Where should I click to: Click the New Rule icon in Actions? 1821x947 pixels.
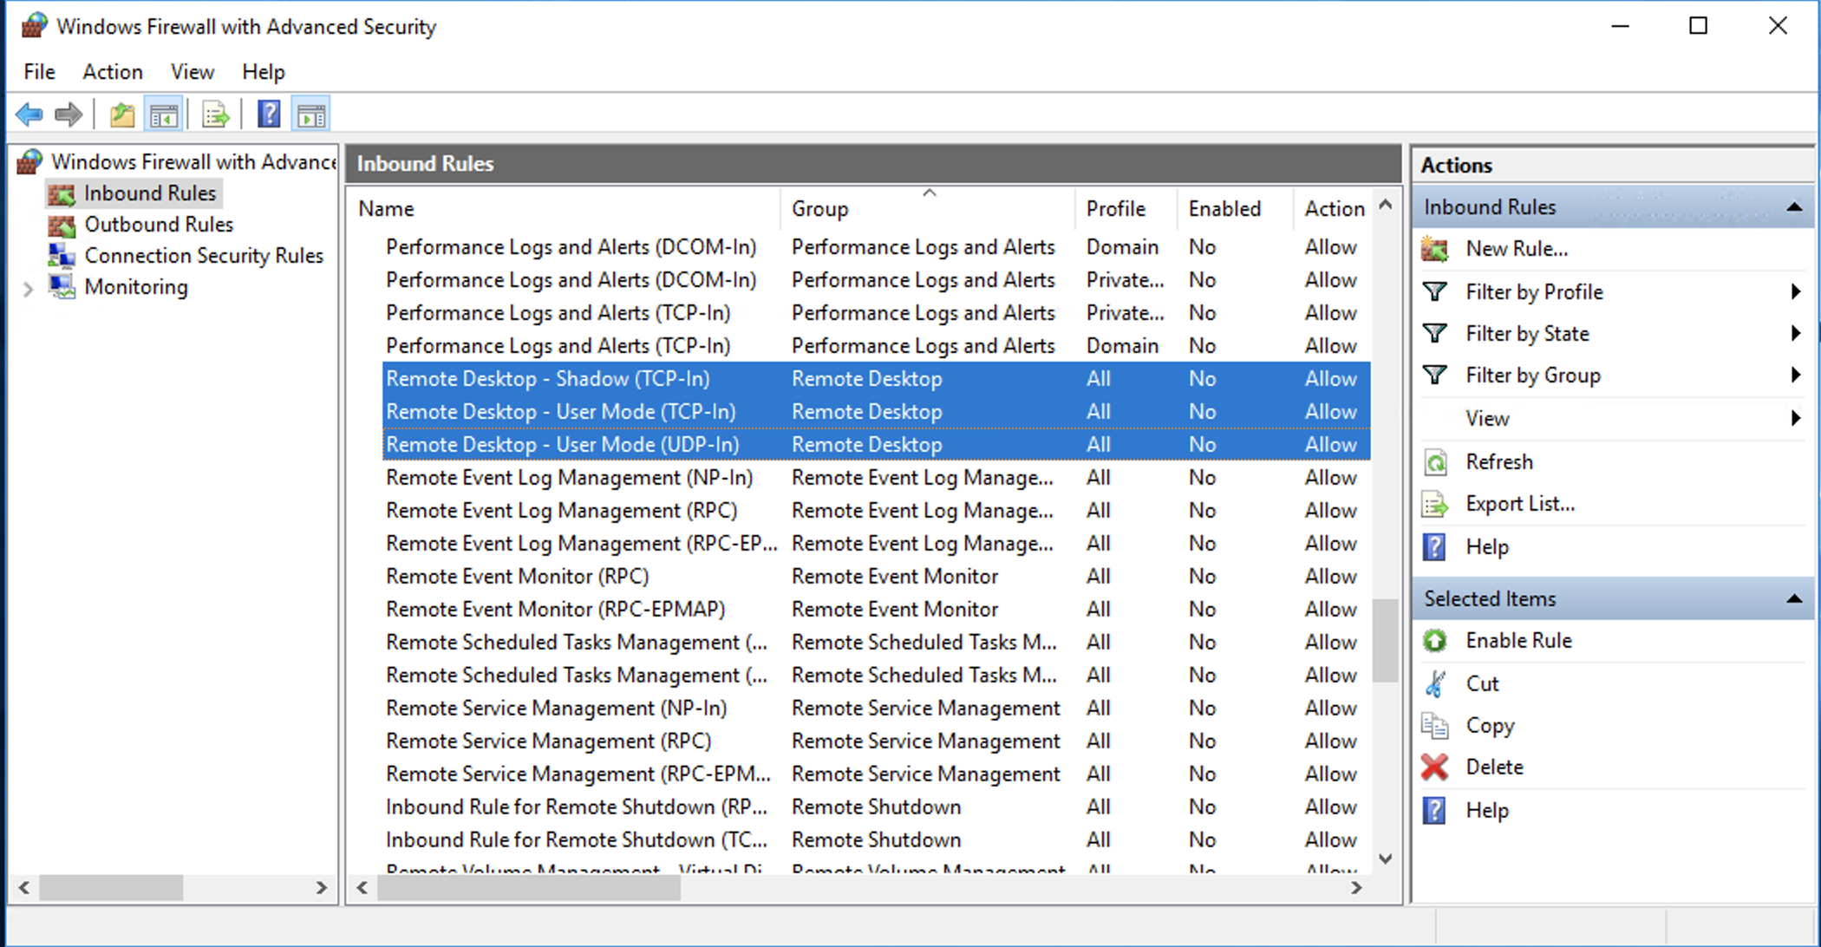coord(1435,250)
